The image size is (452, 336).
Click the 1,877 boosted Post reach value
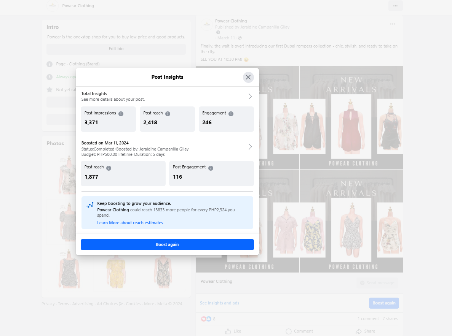(91, 177)
